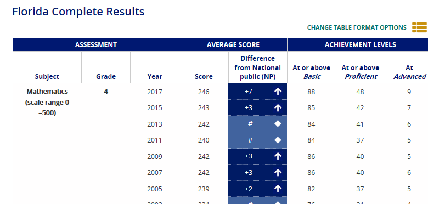This screenshot has width=428, height=204.
Task: Select the At Advanced column header
Action: 409,72
